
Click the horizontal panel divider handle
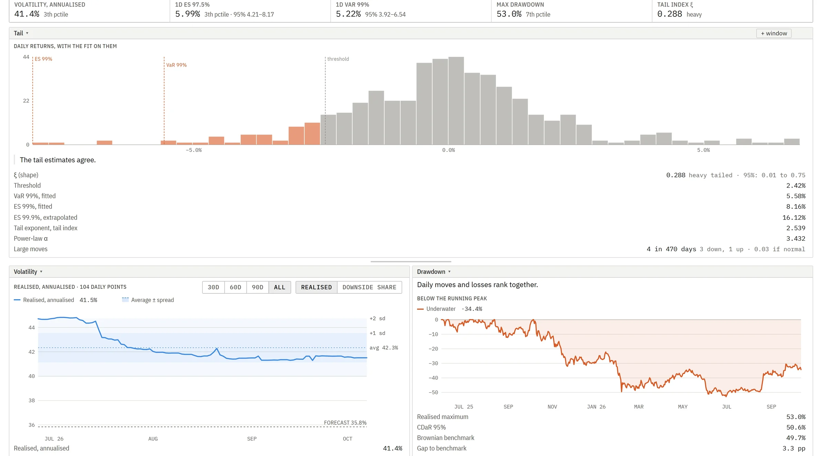[x=411, y=262]
